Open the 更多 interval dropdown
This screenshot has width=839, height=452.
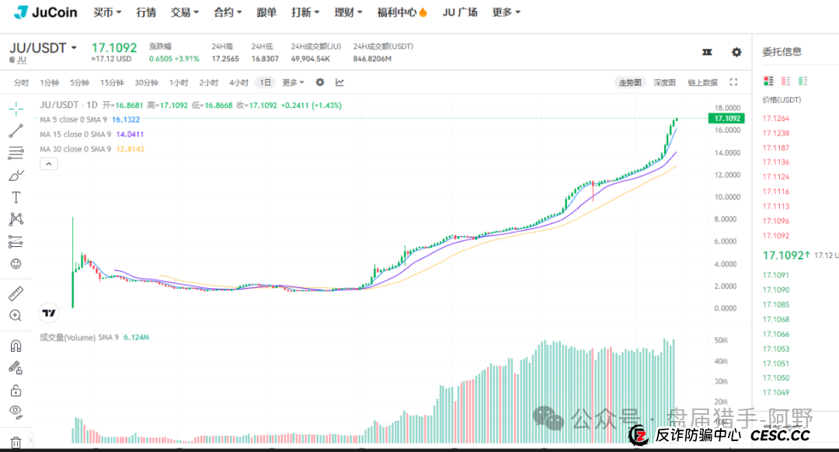pyautogui.click(x=291, y=82)
